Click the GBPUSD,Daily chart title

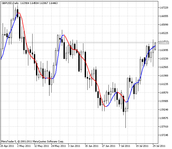pos(10,3)
